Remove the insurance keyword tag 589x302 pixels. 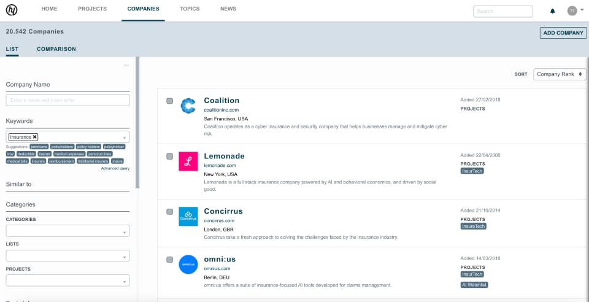[35, 137]
